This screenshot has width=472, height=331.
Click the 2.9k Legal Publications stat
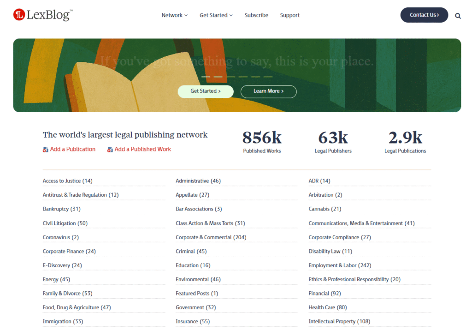pos(405,142)
